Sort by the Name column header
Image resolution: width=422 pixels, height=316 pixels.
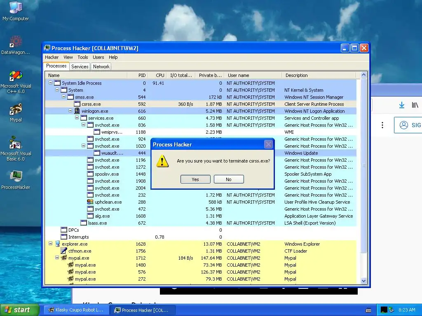tap(86, 75)
